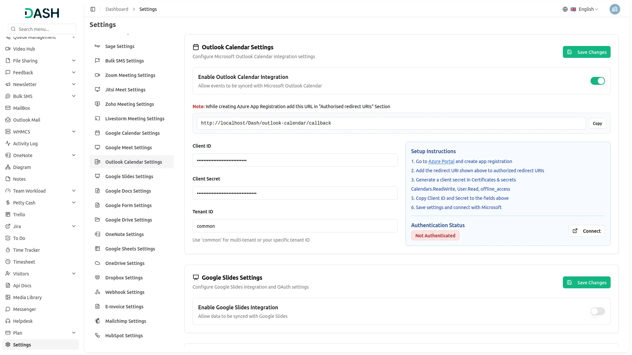Click the Zoom Meeting Settings camera icon
The width and height of the screenshot is (632, 355).
point(97,75)
